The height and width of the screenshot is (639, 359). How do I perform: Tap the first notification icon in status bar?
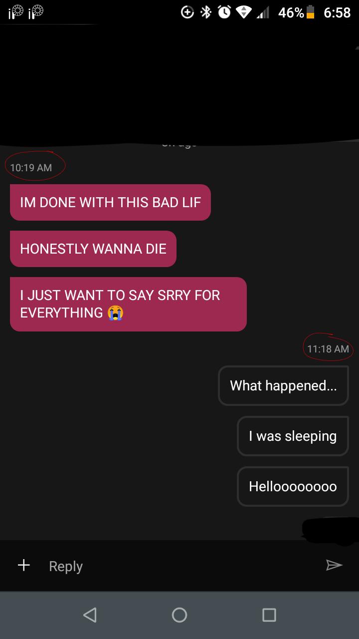point(15,13)
